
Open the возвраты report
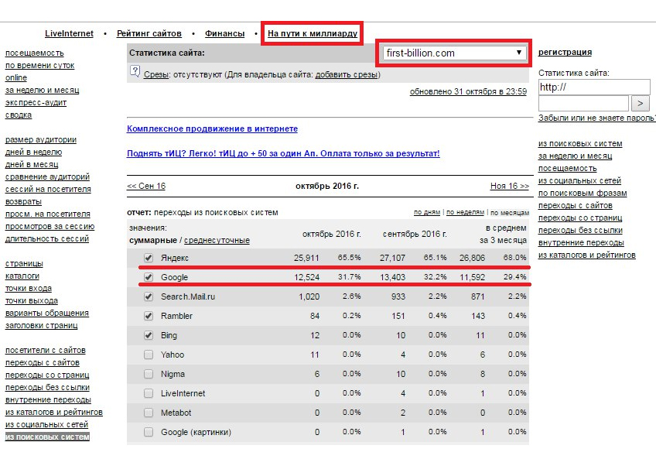[23, 201]
